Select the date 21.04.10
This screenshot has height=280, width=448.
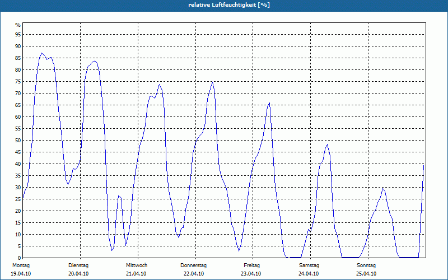(x=136, y=274)
